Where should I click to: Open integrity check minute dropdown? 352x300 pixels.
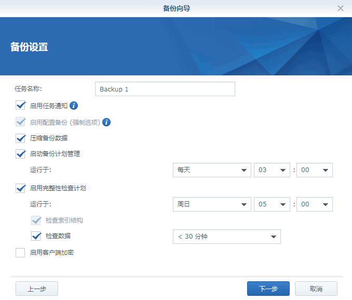tap(314, 204)
